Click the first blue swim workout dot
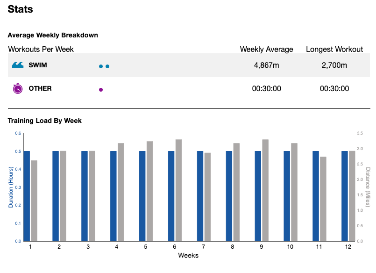The width and height of the screenshot is (376, 273). pos(101,66)
